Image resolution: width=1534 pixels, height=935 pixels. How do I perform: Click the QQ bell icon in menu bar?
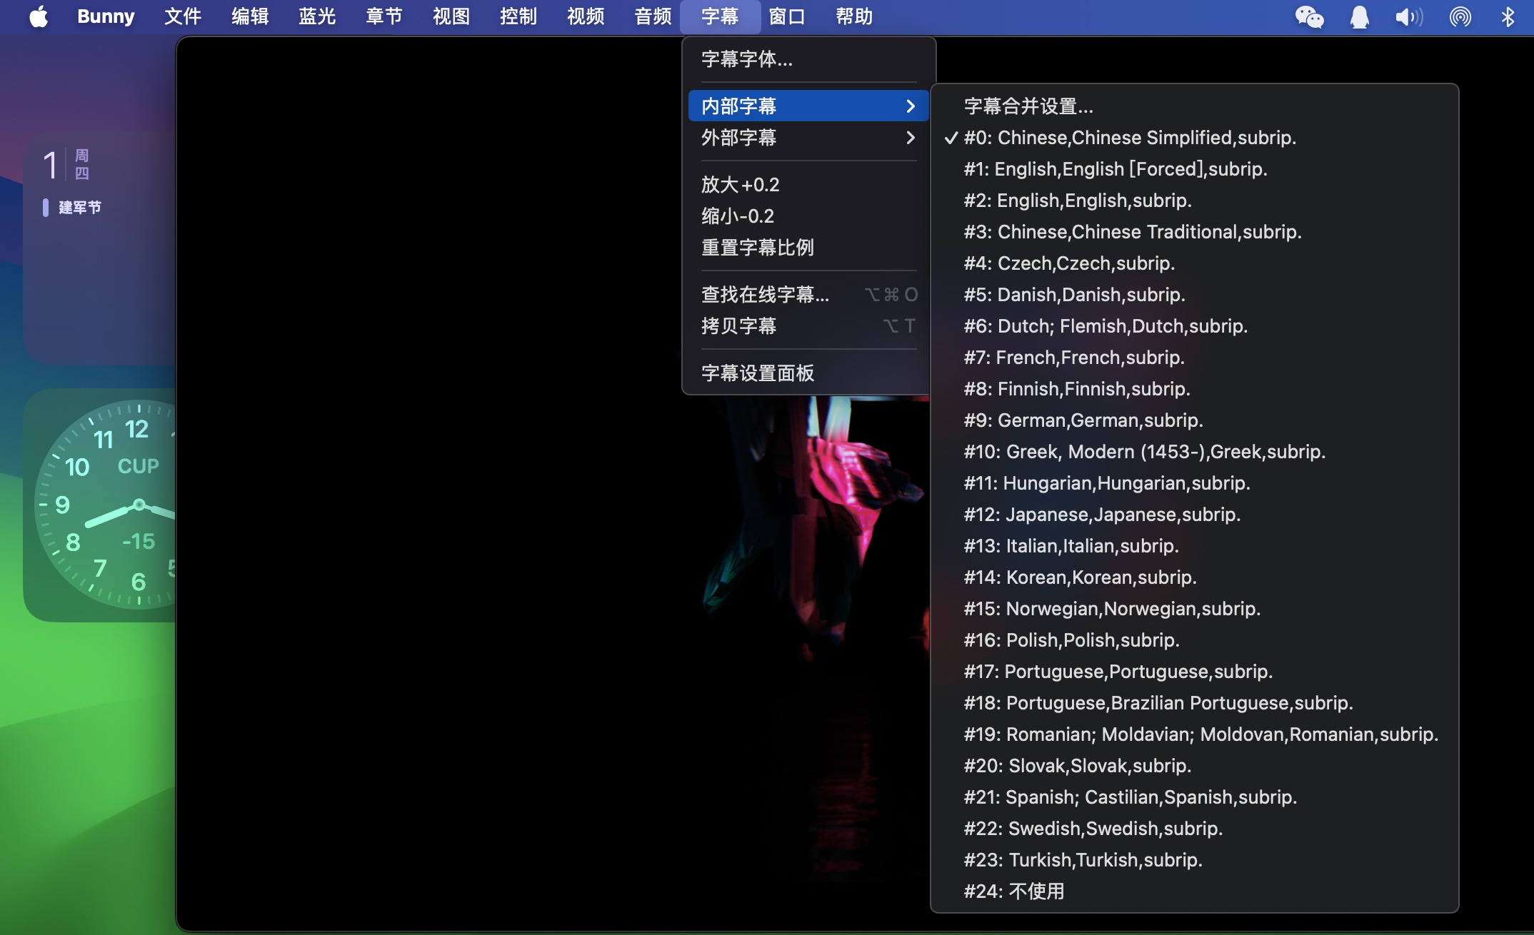click(x=1359, y=16)
